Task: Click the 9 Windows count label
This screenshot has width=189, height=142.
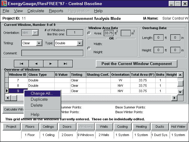Action: [86, 135]
